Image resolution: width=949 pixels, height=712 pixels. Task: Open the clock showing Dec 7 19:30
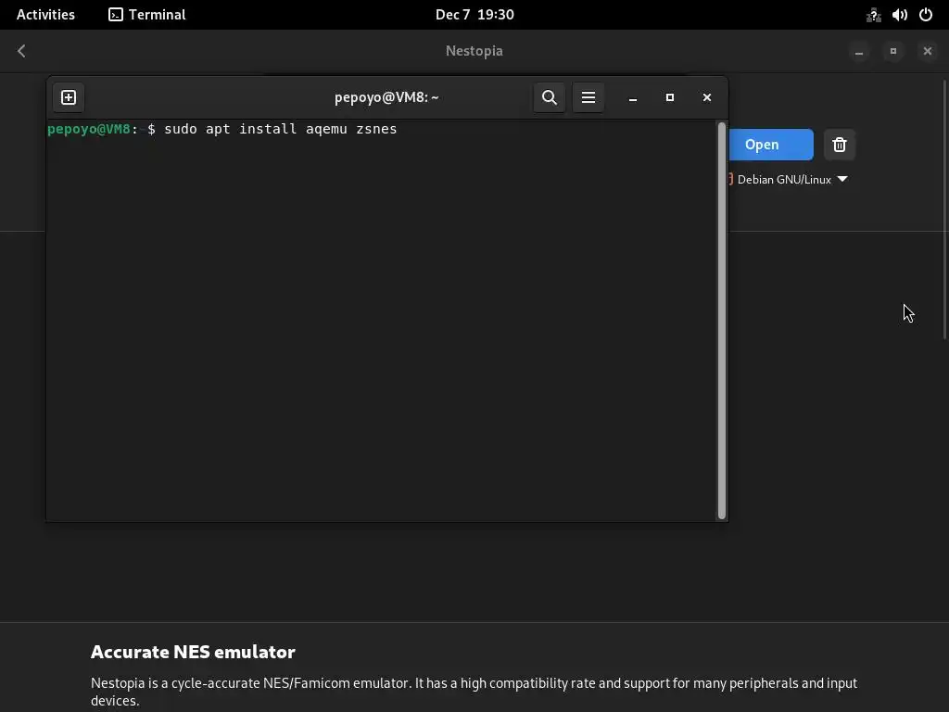pyautogui.click(x=474, y=15)
